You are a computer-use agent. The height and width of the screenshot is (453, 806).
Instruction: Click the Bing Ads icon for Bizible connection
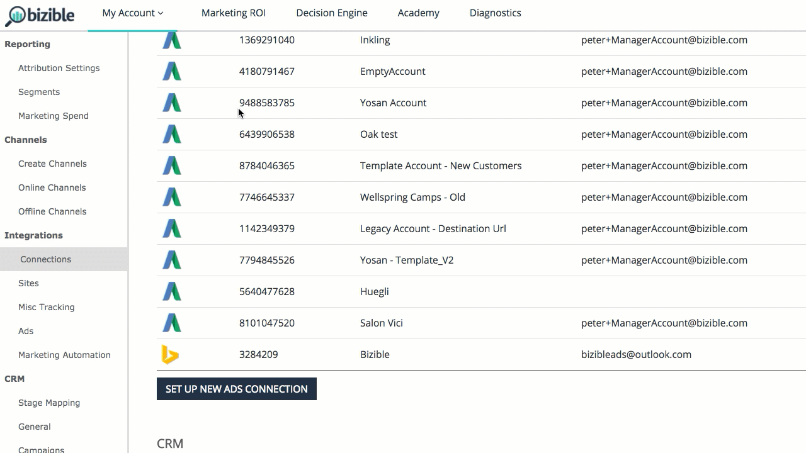(171, 354)
